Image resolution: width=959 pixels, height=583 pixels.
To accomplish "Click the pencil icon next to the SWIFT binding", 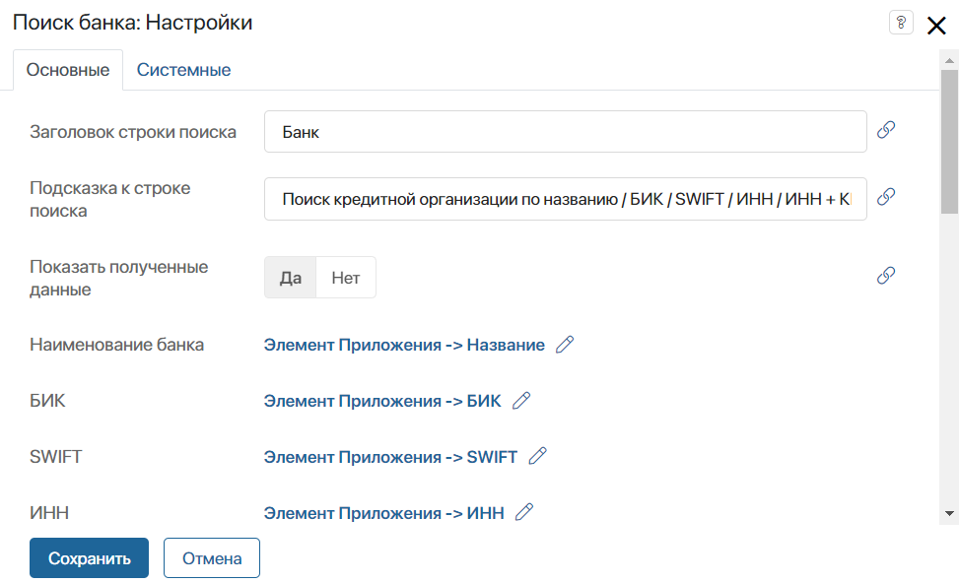I will 537,457.
